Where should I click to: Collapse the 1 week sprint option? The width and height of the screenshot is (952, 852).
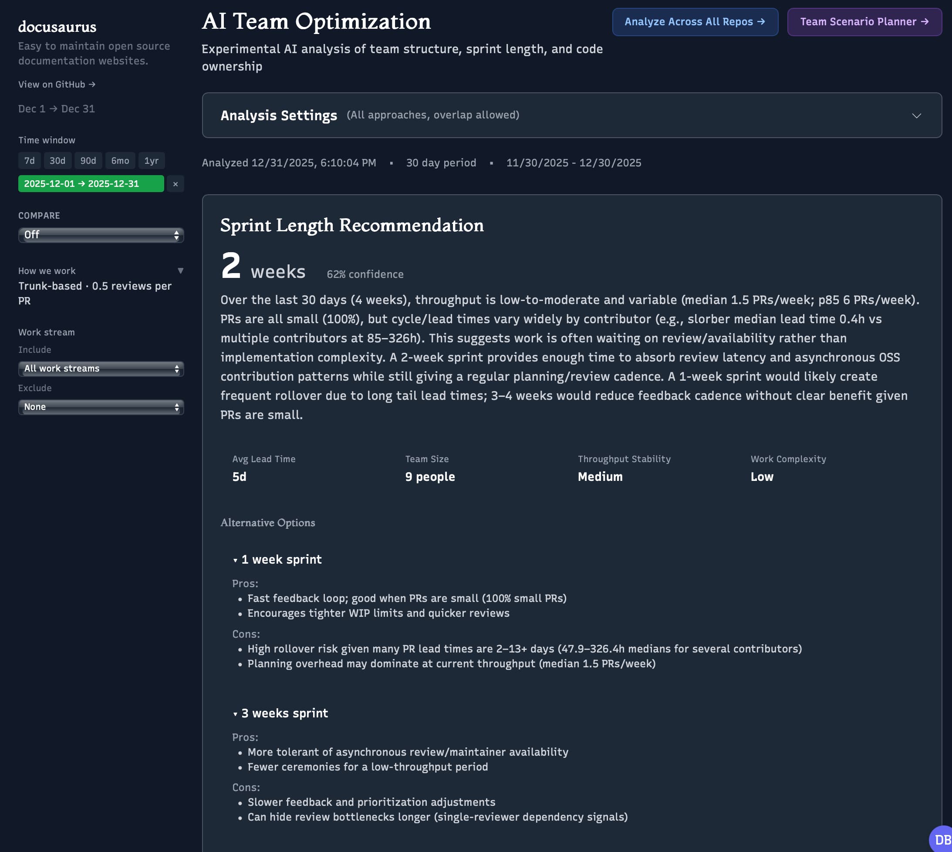235,560
